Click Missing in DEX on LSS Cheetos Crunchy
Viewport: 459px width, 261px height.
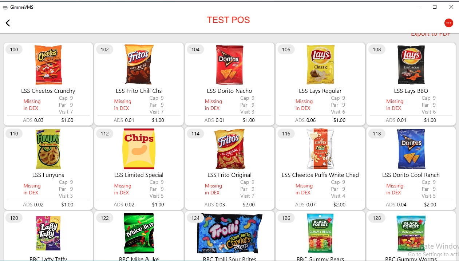32,104
